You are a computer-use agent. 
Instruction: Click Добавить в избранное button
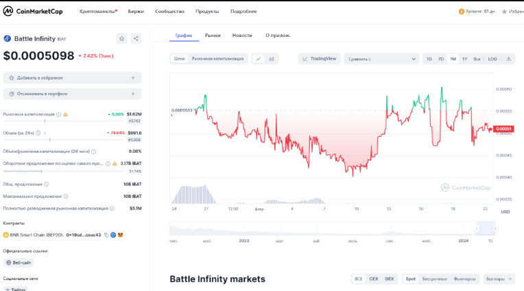pos(72,78)
